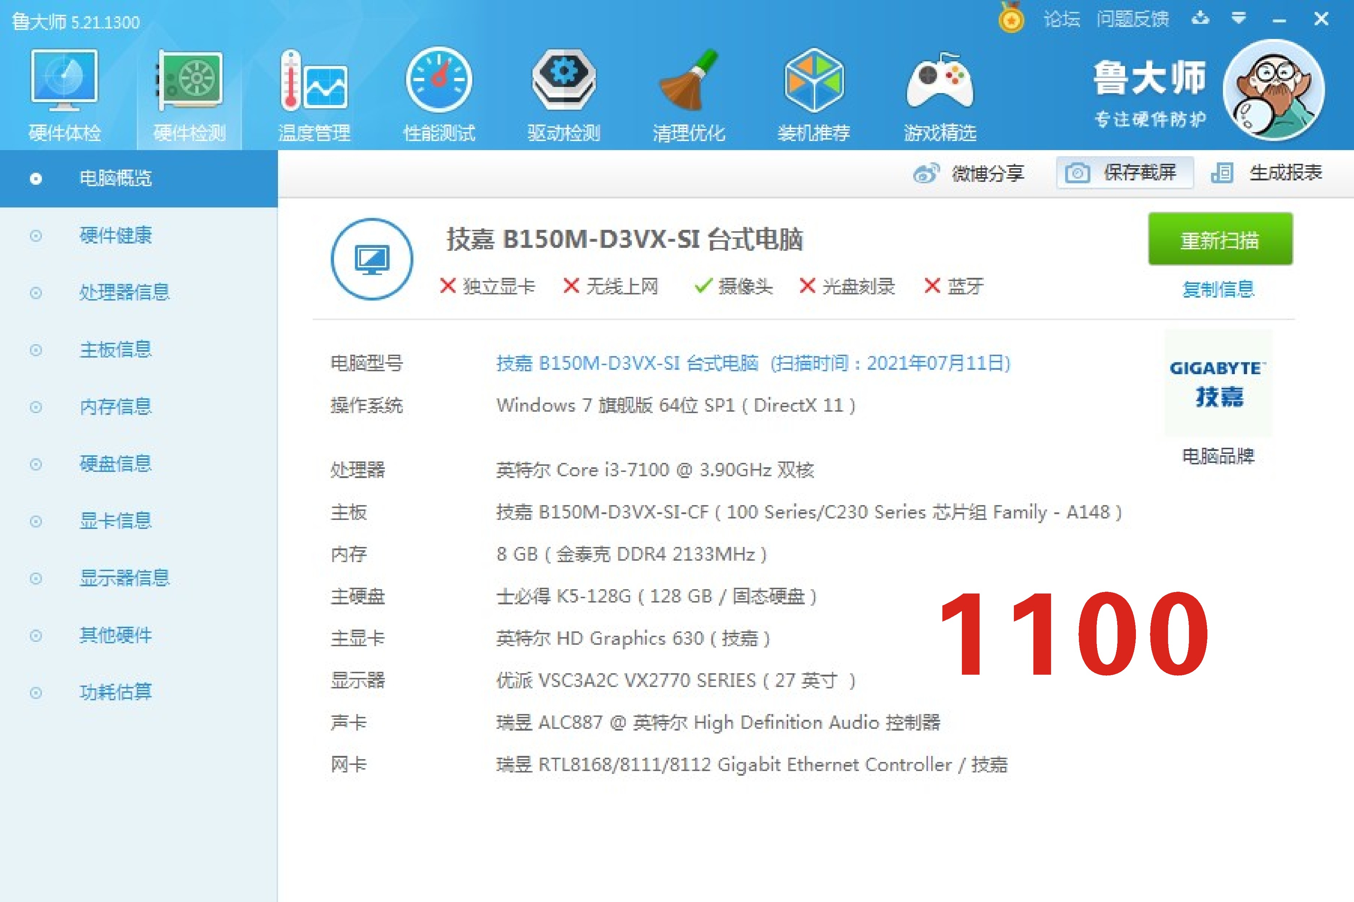This screenshot has width=1354, height=902.
Task: Select 主板信息 sidebar item
Action: coord(139,349)
